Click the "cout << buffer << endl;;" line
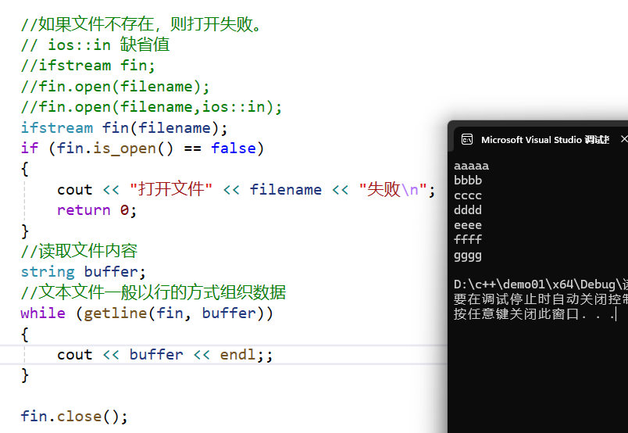 click(165, 355)
